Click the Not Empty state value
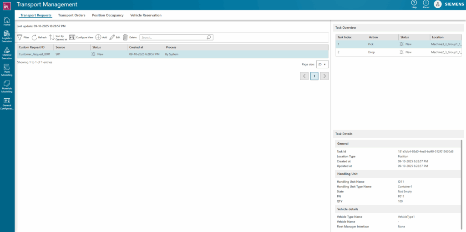Screen dimensions: 466x232 pyautogui.click(x=405, y=192)
